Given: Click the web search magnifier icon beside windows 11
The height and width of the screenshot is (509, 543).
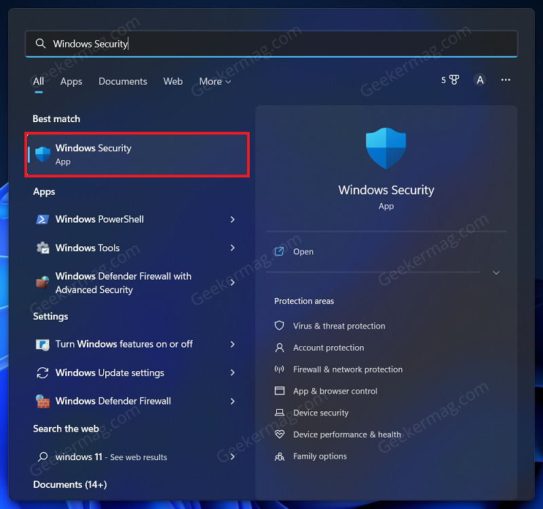Looking at the screenshot, I should pos(43,457).
